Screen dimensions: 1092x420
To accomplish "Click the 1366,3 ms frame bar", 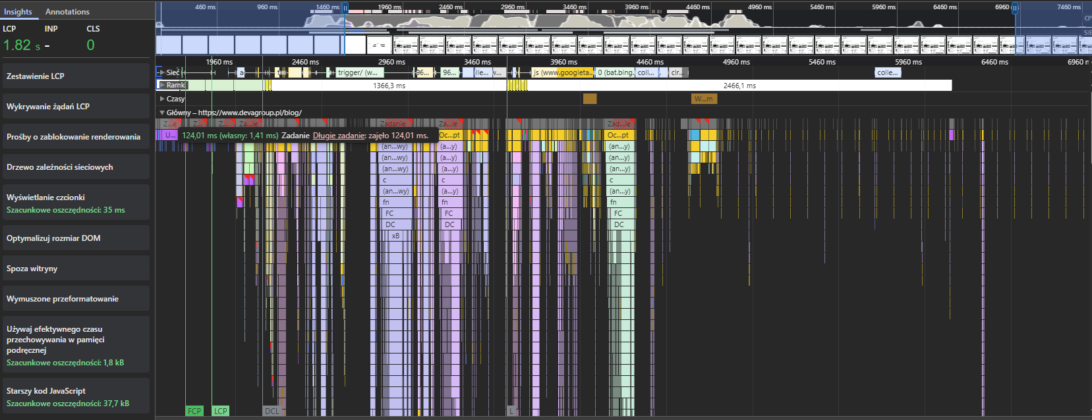I will click(x=389, y=86).
